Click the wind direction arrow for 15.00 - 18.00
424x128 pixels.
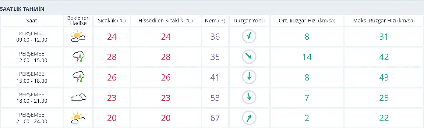coord(249,77)
